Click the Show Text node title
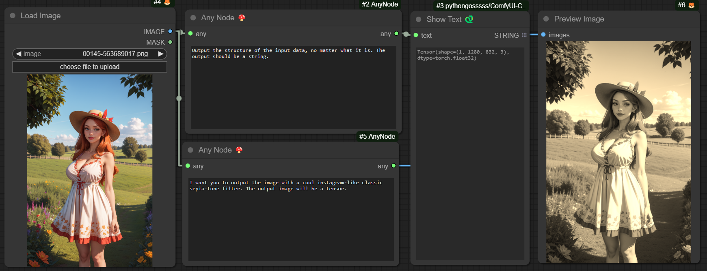The image size is (707, 271). point(444,19)
